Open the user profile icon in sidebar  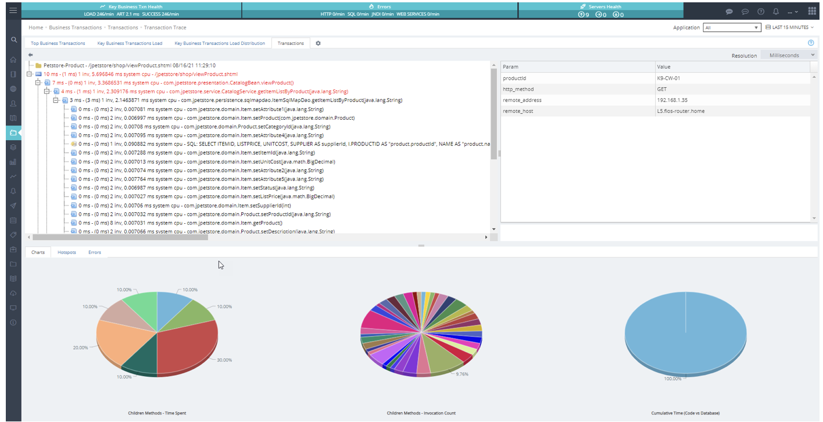click(x=13, y=103)
